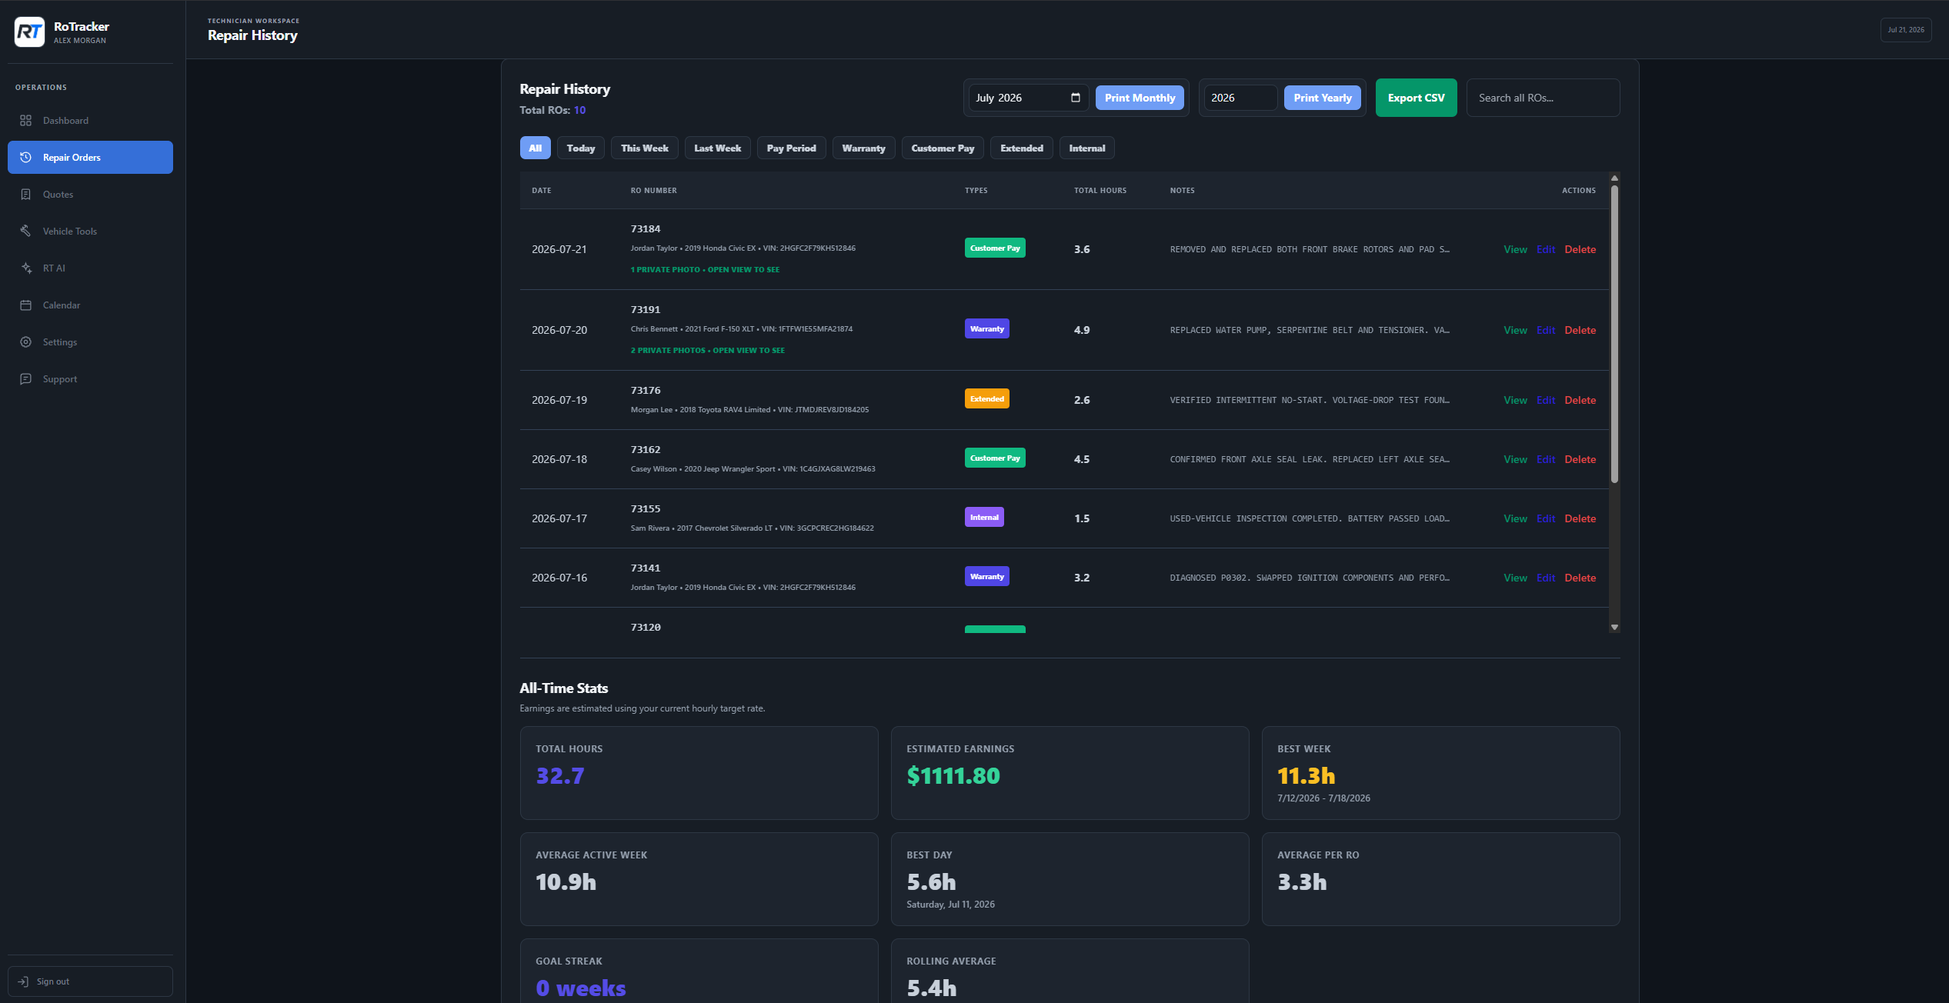The width and height of the screenshot is (1949, 1003).
Task: Delete repair order 73141
Action: [x=1580, y=578]
